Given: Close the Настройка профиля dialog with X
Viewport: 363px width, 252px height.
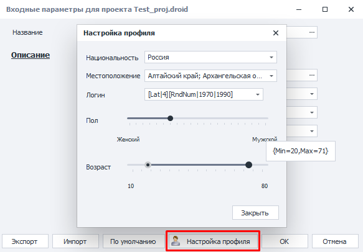Looking at the screenshot, I should pyautogui.click(x=276, y=33).
